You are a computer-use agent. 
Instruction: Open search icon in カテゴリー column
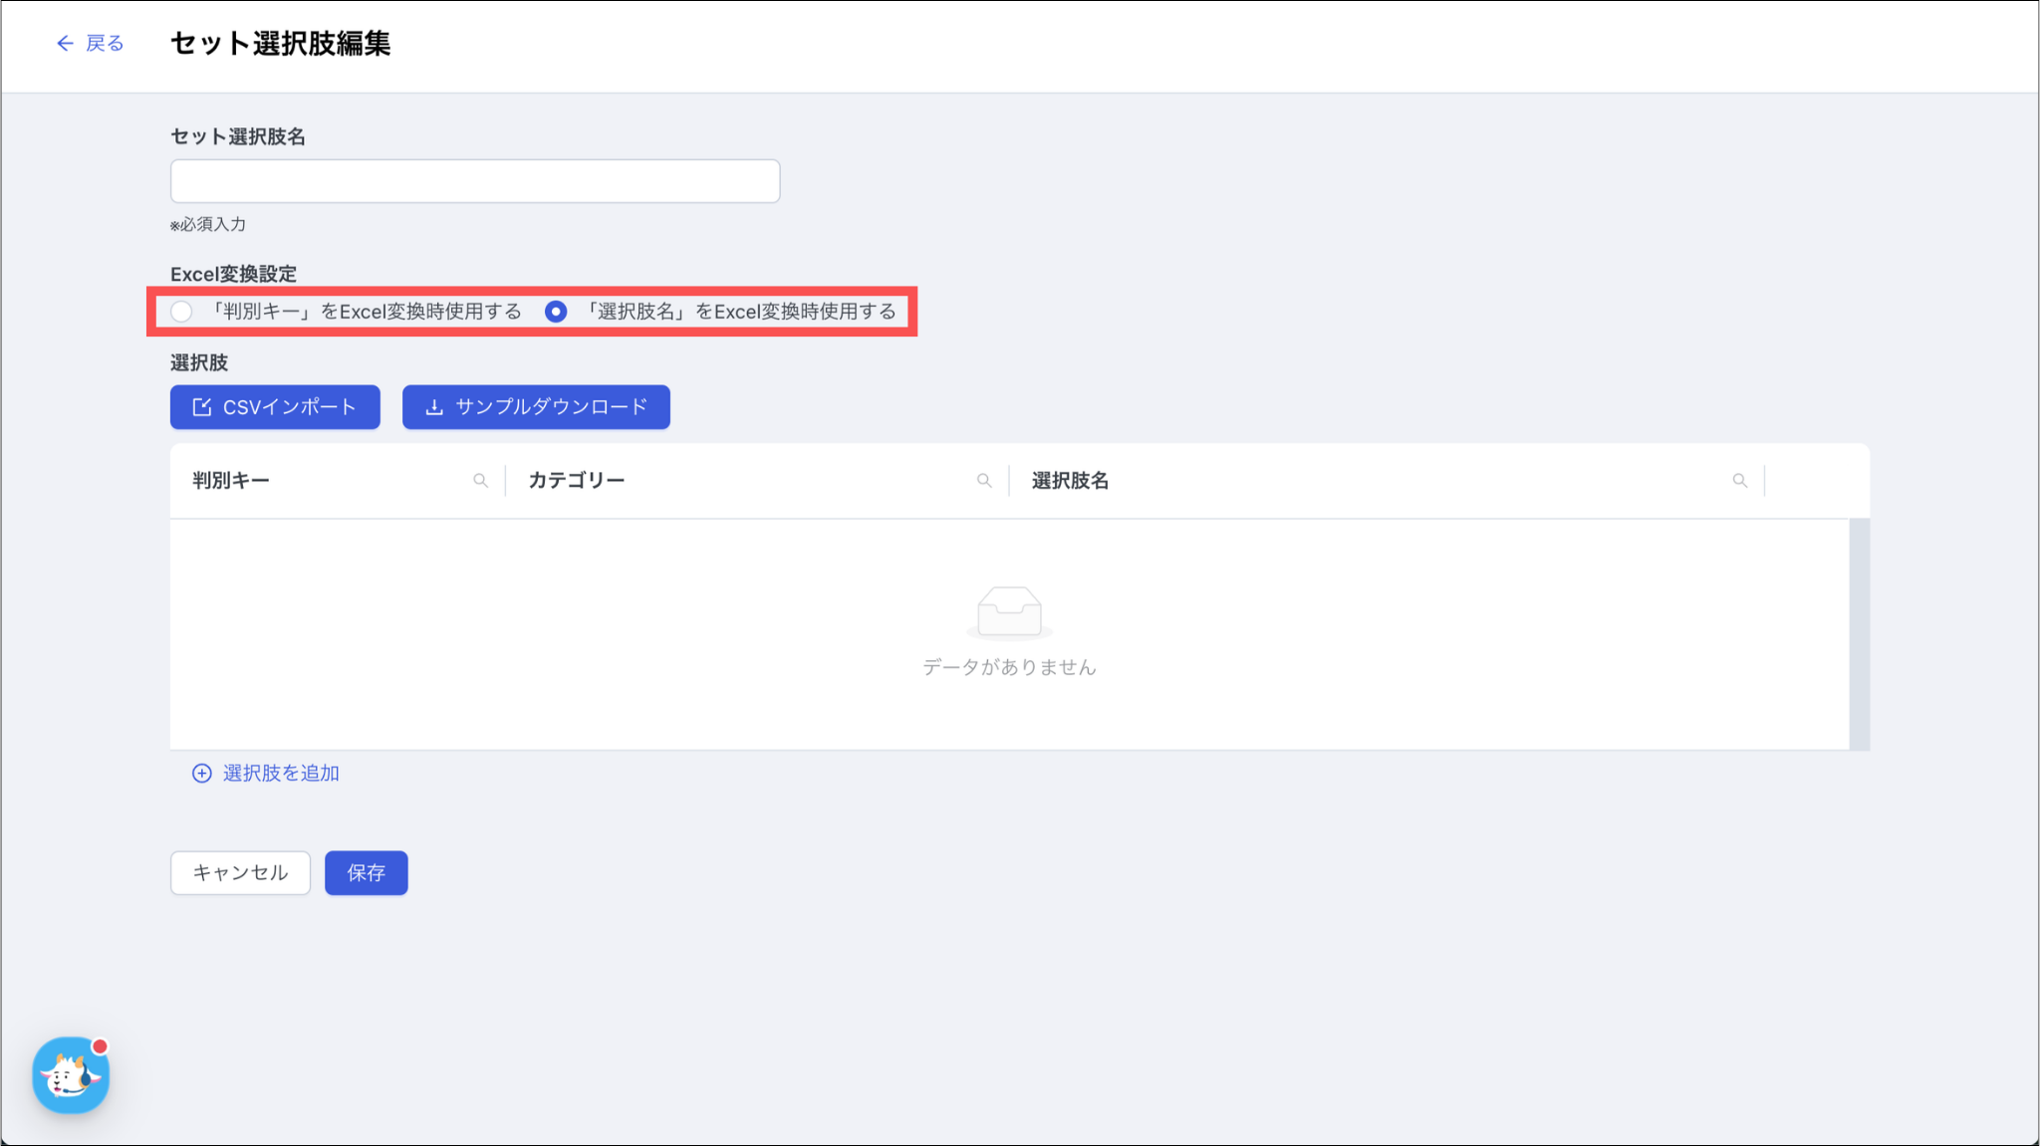(x=984, y=481)
